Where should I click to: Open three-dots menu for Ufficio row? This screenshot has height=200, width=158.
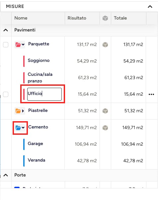[151, 94]
